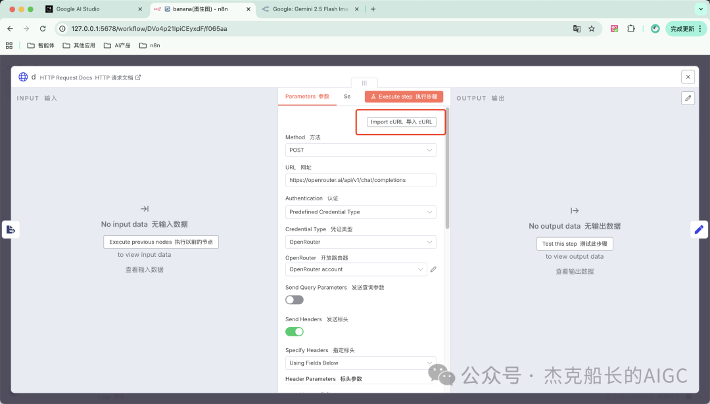
Task: Expand the OpenRouter account selector
Action: (356, 269)
